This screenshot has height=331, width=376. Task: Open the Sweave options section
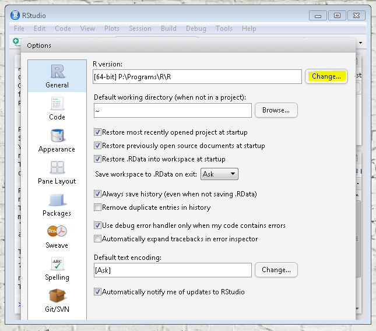pyautogui.click(x=57, y=237)
